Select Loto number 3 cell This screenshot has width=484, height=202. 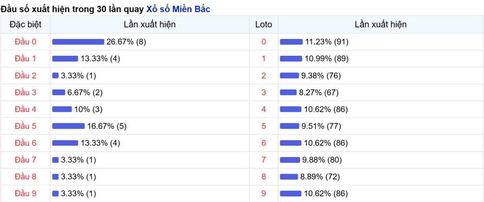264,92
